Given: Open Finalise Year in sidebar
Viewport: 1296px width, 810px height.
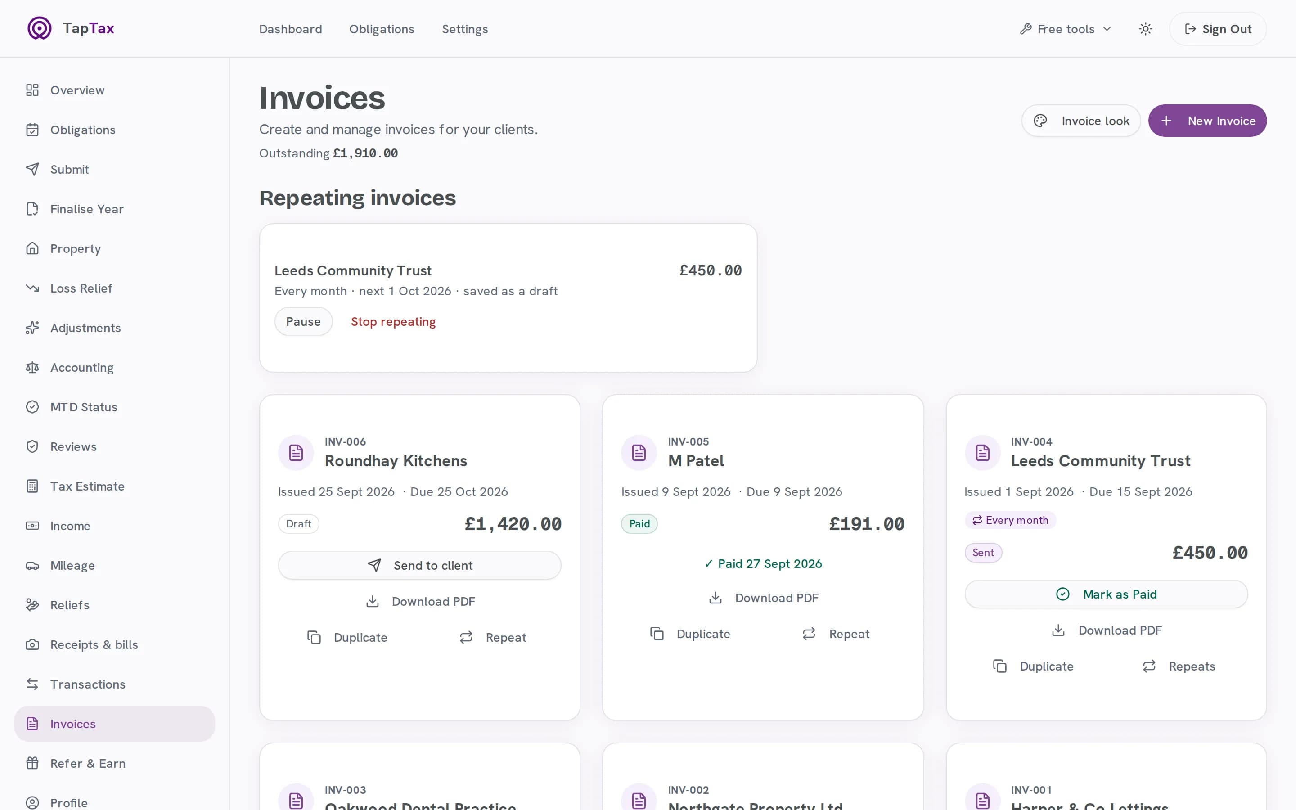Looking at the screenshot, I should pos(115,209).
